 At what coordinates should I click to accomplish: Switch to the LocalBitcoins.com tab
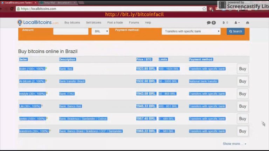coord(19,3)
